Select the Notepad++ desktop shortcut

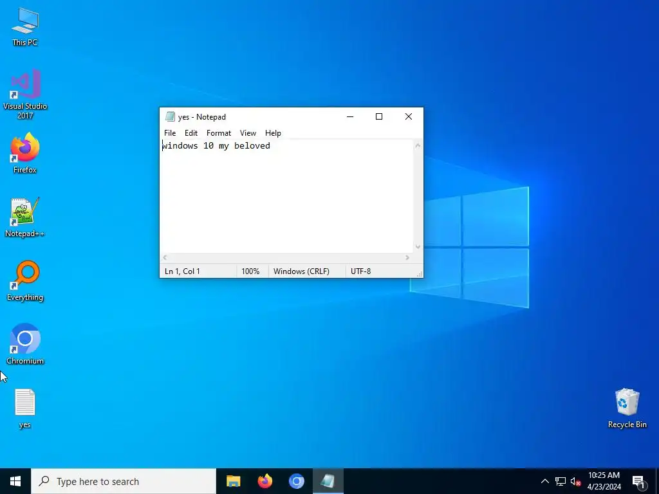(25, 217)
